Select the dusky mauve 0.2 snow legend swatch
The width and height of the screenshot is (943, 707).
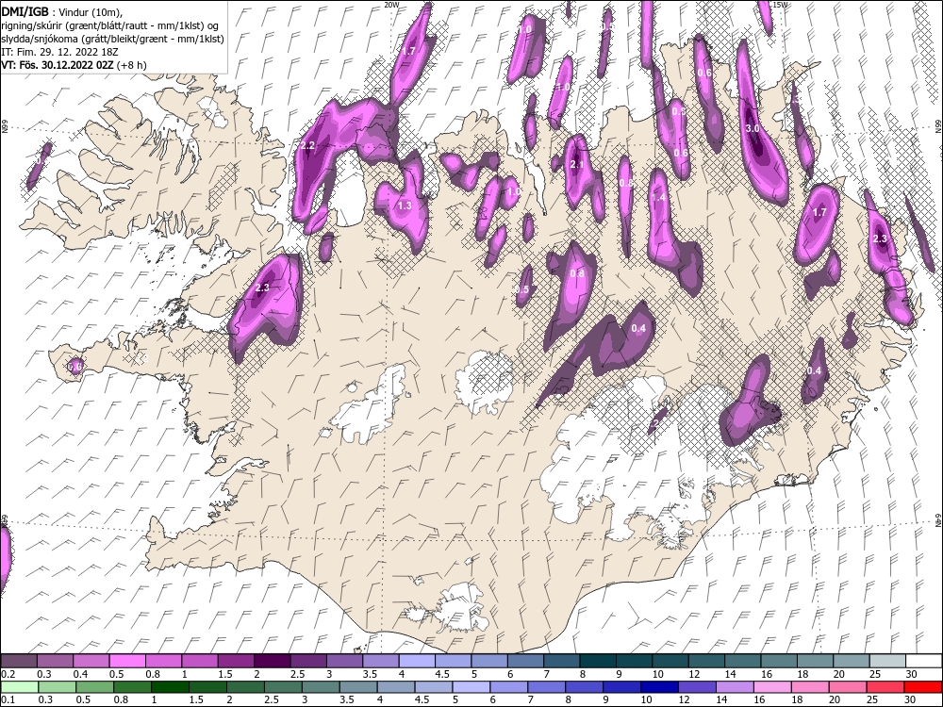point(19,662)
